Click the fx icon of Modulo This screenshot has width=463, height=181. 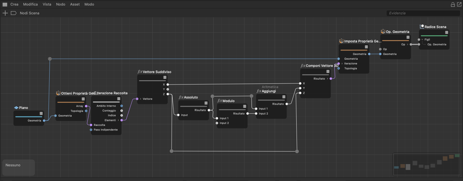tap(220, 101)
